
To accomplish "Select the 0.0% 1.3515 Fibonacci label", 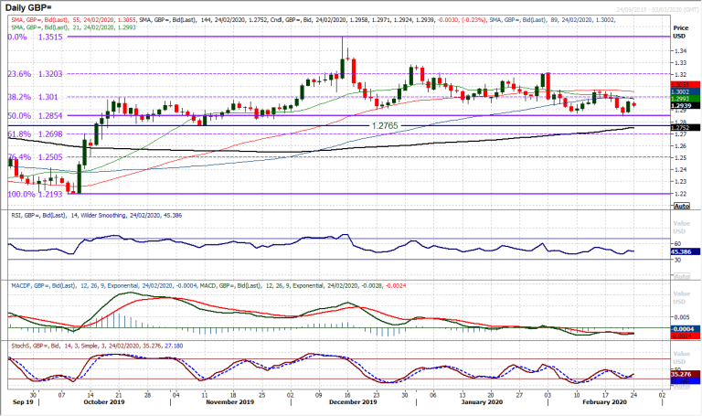I will point(35,37).
